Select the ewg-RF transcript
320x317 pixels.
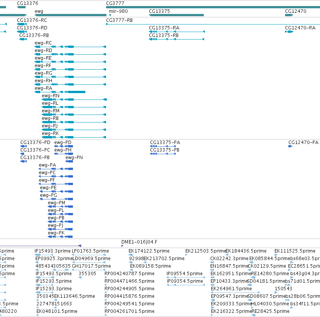tap(70, 69)
